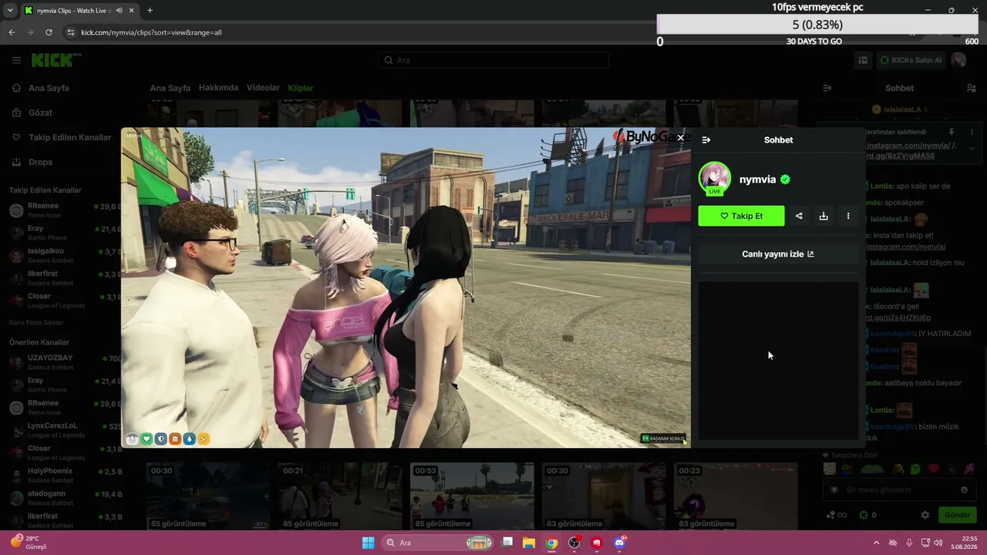Switch to the Videolar tab
This screenshot has width=987, height=555.
coord(263,88)
